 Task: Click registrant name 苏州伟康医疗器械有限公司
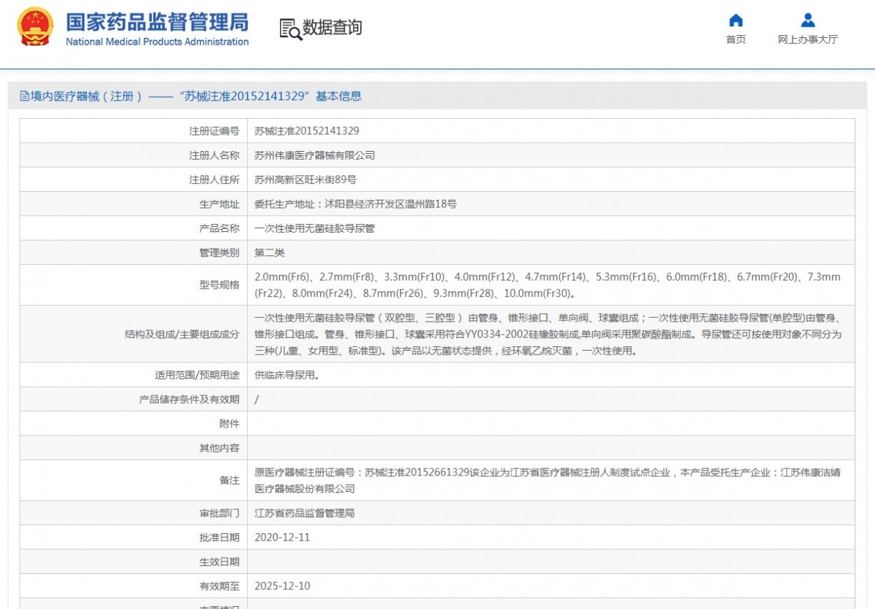coord(314,155)
